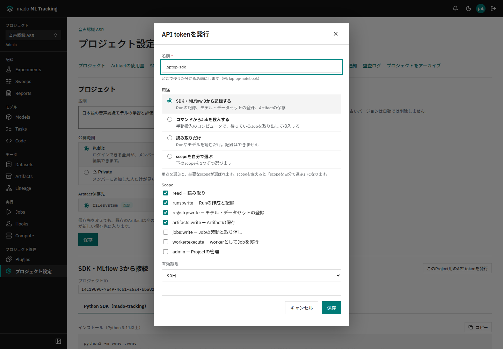Open Experiments flask icon in sidebar
The height and width of the screenshot is (349, 503).
point(9,69)
